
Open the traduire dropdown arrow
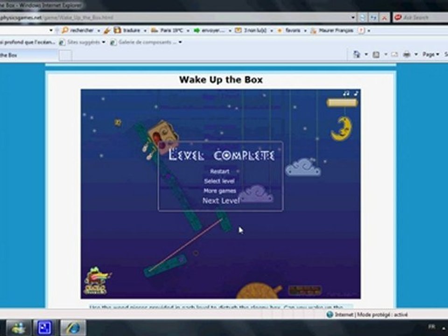[x=145, y=31]
